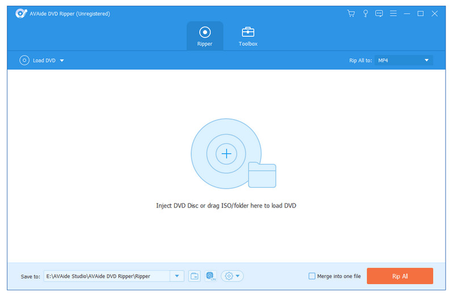Click the folder icon beside the disc
The width and height of the screenshot is (454, 296).
pyautogui.click(x=262, y=175)
